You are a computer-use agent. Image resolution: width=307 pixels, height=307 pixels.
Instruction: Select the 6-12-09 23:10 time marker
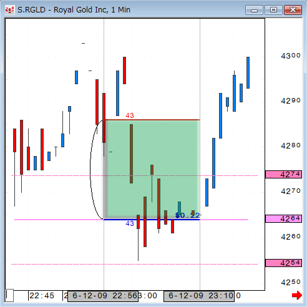click(x=199, y=296)
